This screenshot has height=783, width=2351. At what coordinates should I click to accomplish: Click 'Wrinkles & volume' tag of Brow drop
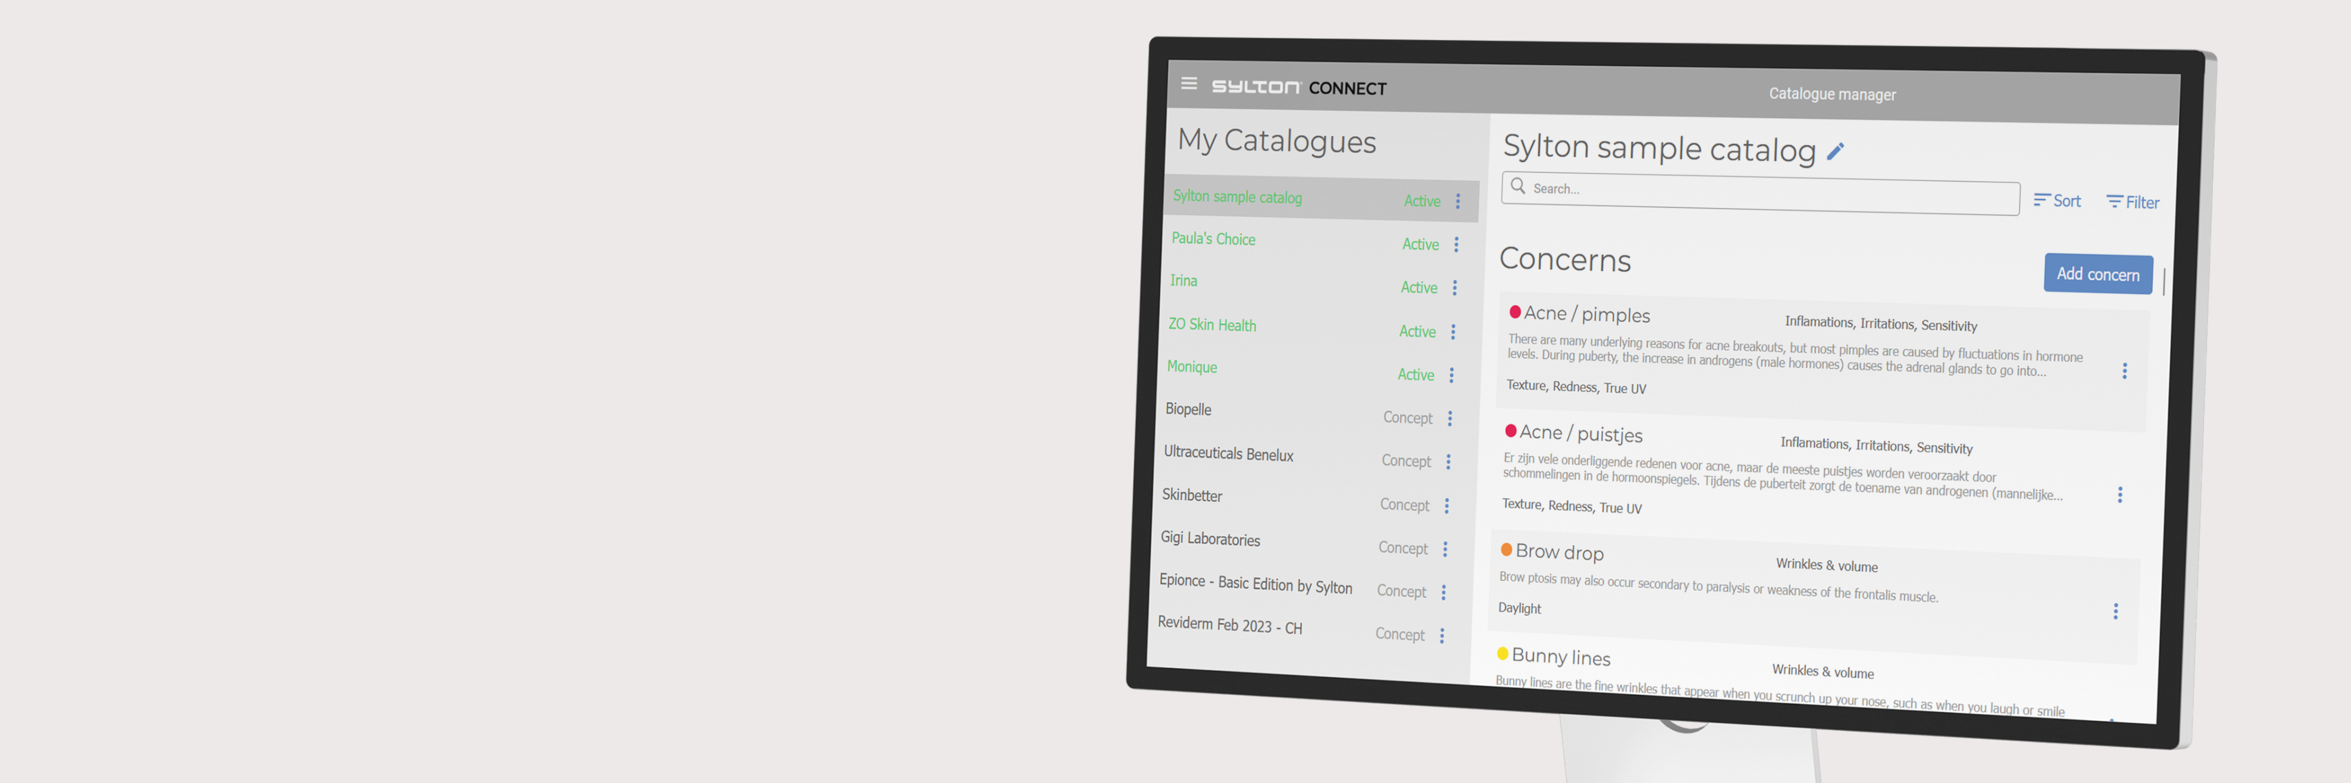[x=1826, y=565]
